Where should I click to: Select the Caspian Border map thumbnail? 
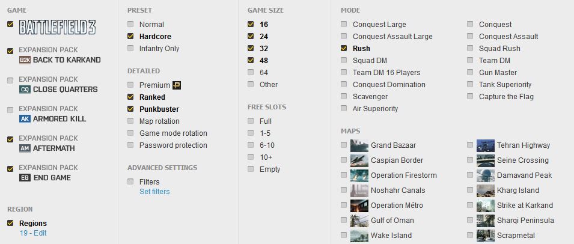coord(359,160)
